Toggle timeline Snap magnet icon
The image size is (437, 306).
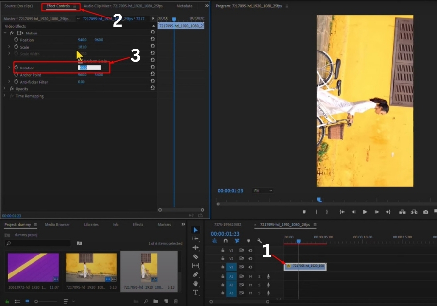[x=225, y=241]
